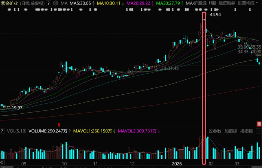Toggle the MA10 moving average line
The image size is (262, 168).
[x=111, y=3]
